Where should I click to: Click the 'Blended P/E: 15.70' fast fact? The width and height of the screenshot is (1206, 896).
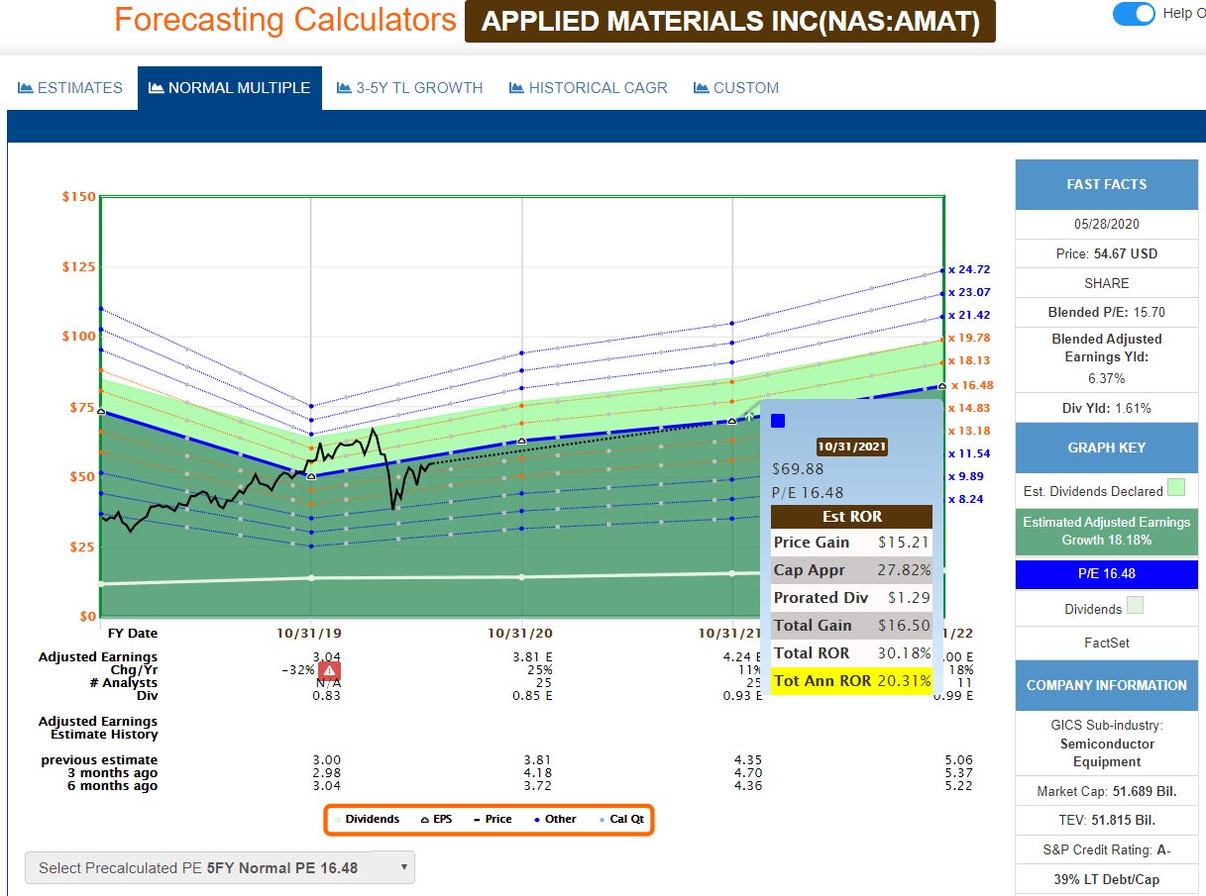(x=1107, y=312)
